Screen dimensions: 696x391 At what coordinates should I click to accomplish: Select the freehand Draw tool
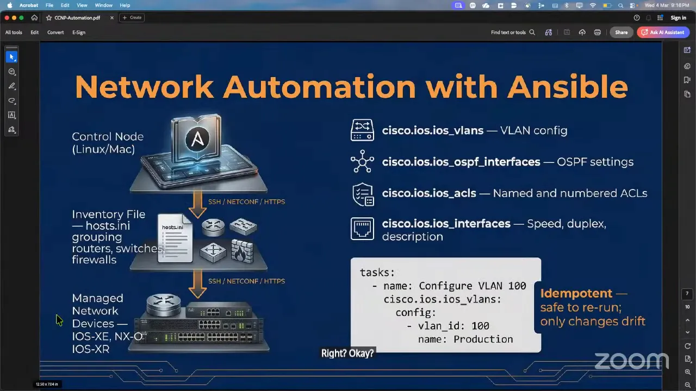coord(12,100)
